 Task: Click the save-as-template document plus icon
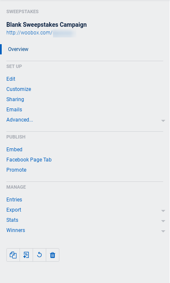(x=26, y=255)
